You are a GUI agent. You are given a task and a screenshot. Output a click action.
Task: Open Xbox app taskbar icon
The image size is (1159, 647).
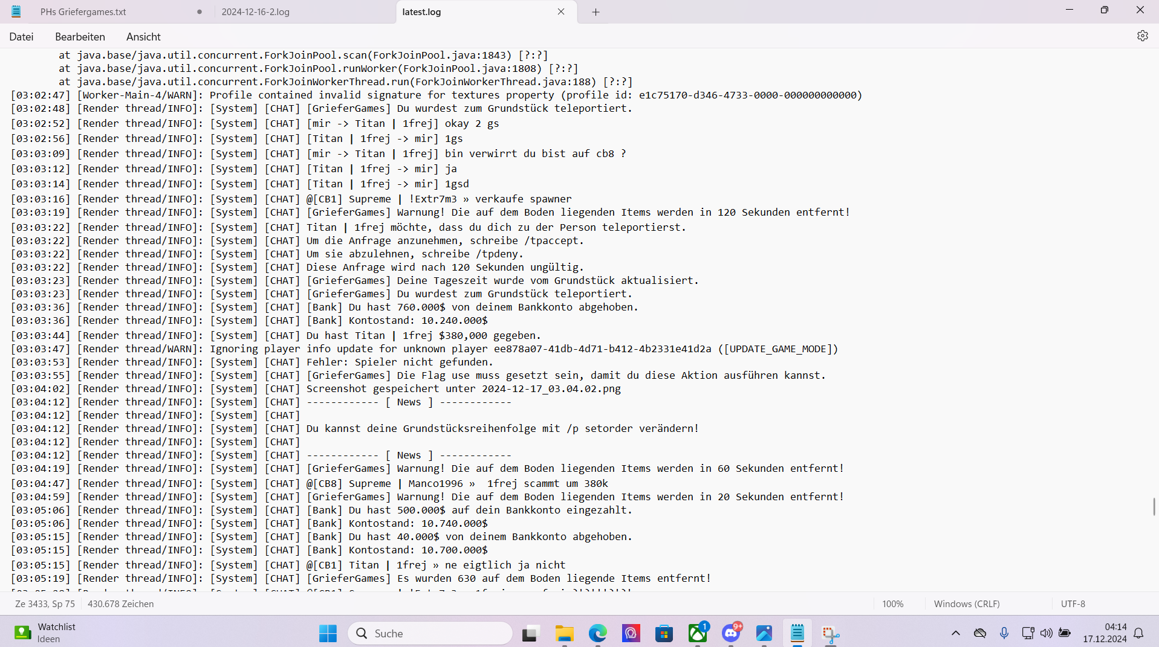[698, 633]
